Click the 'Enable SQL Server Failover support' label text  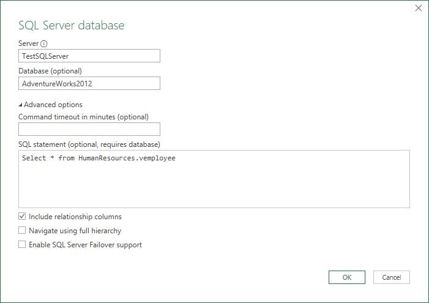85,245
